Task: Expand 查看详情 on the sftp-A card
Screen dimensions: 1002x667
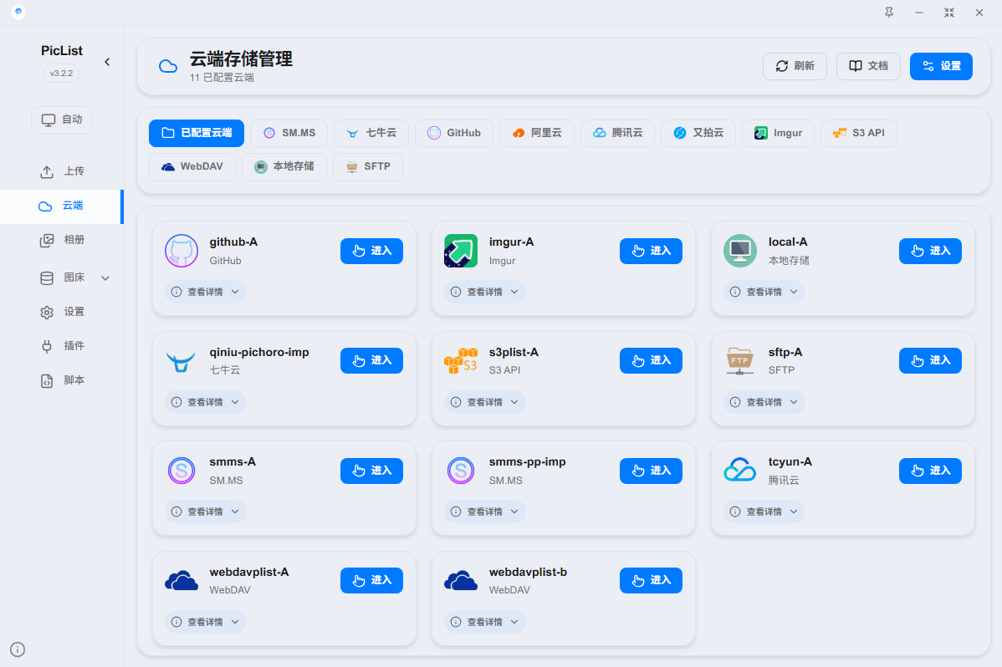Action: tap(764, 402)
